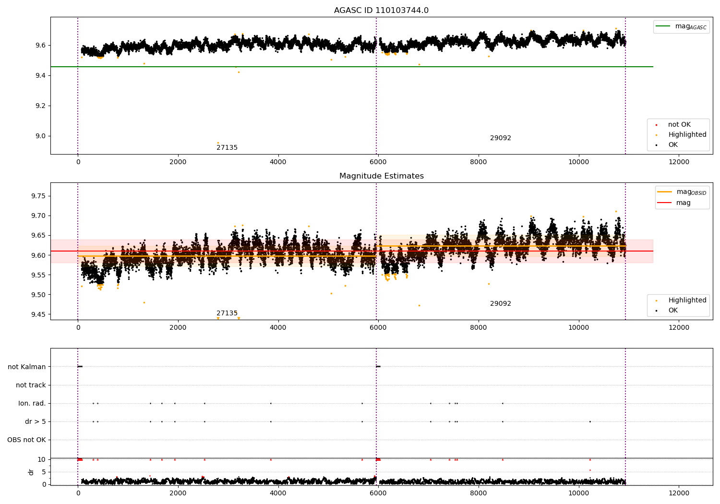This screenshot has width=720, height=504.
Task: Click the 'not Kalman' axis label
Action: pos(27,367)
